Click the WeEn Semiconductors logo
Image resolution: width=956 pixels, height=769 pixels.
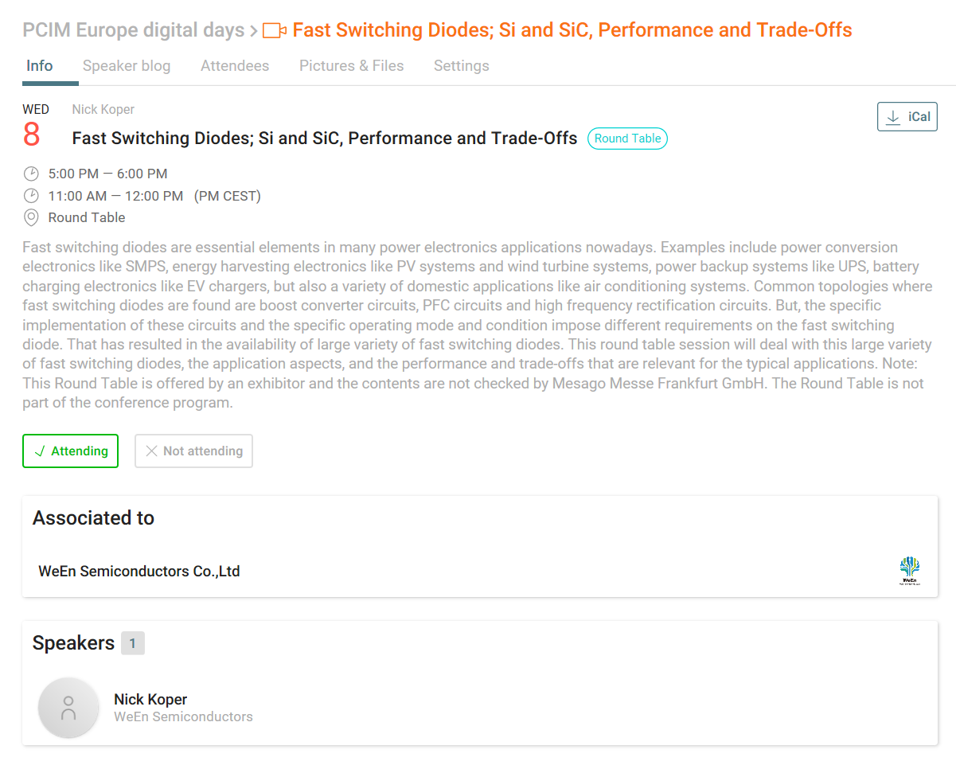pos(909,571)
